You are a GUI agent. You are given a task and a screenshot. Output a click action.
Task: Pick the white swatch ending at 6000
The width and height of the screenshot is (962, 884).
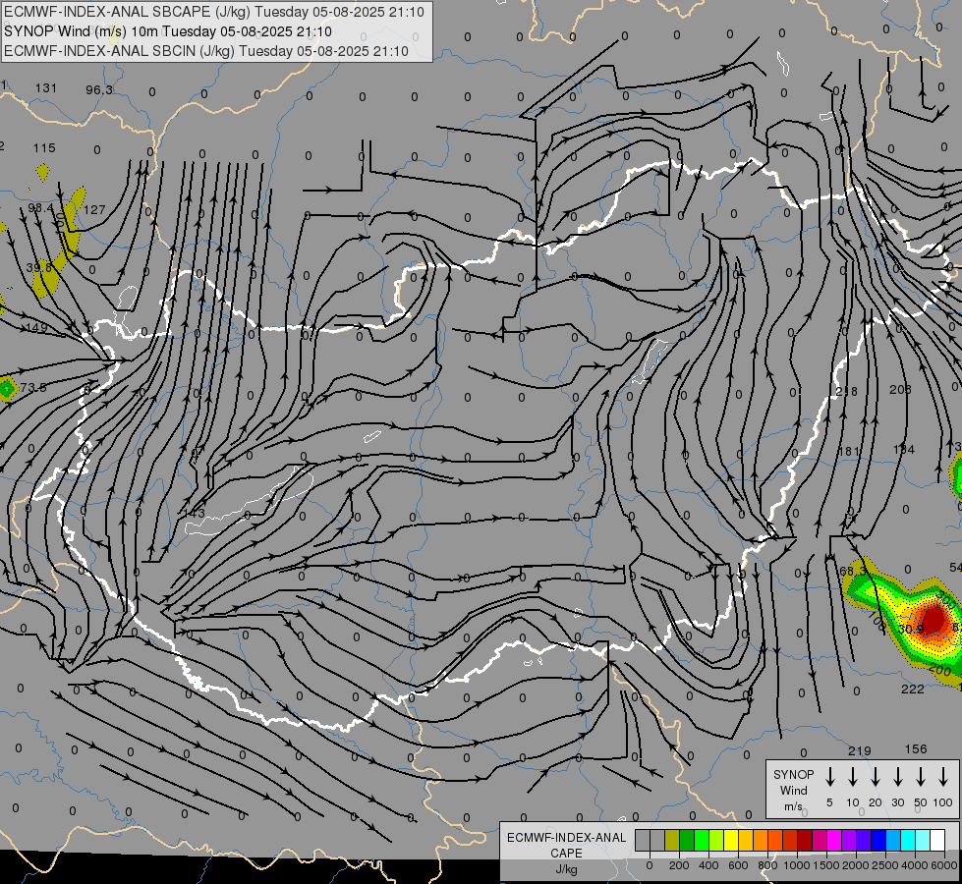coord(936,840)
